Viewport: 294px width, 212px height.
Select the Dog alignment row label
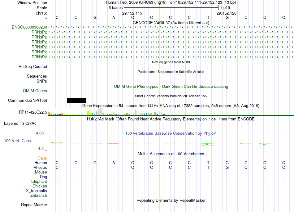tap(44, 177)
